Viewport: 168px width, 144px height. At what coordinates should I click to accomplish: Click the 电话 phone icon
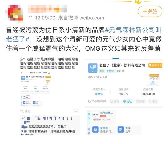tap(150, 101)
